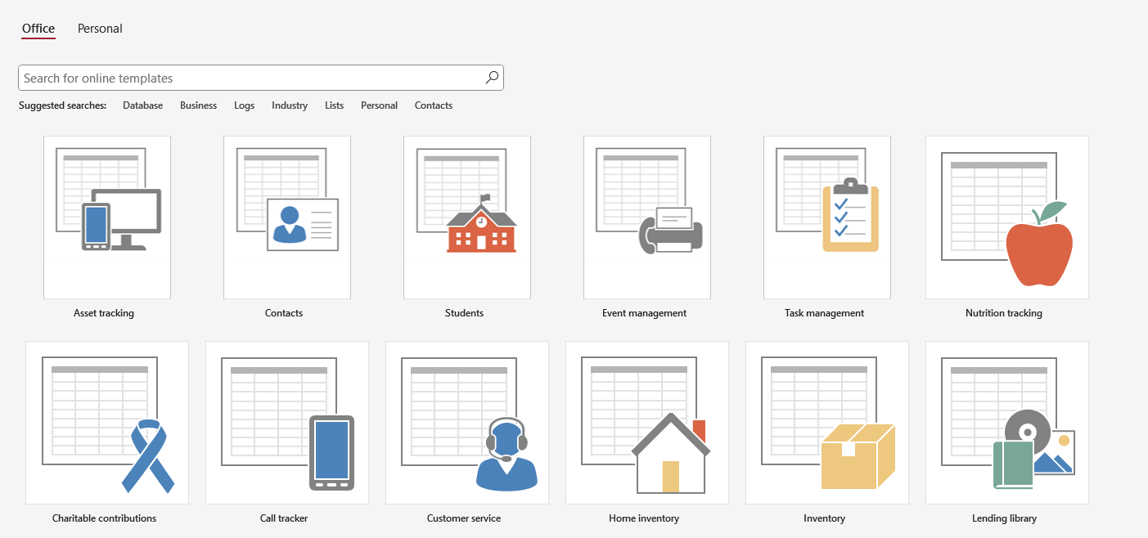Search the suggested term Database

click(143, 105)
